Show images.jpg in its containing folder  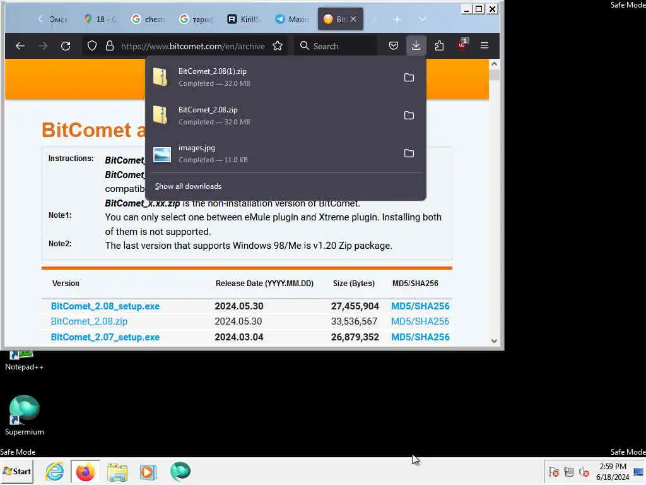pos(409,153)
